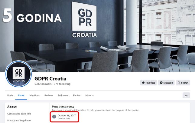Switch to the Posts tab

click(10, 95)
